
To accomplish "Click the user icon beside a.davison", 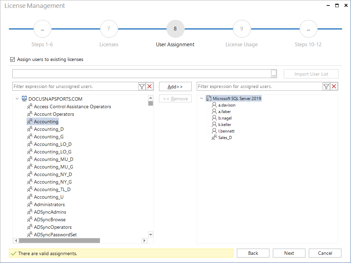I will point(214,105).
